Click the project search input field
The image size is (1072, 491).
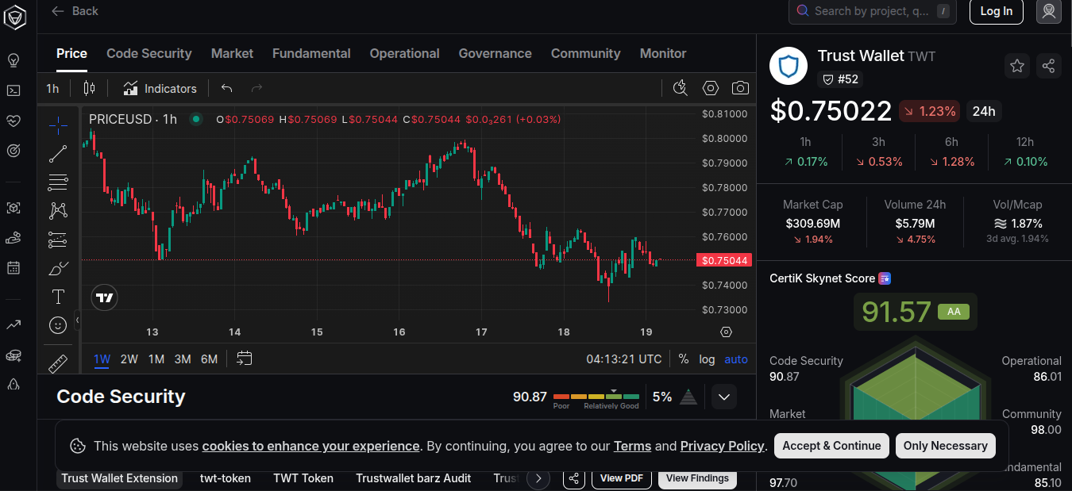(871, 11)
